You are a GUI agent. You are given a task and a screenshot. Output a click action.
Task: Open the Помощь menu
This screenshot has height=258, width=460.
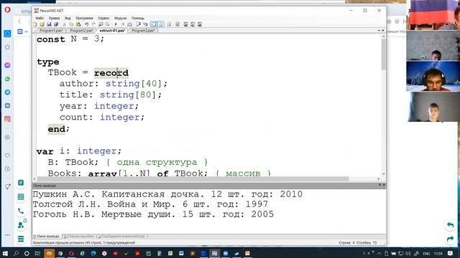(138, 18)
